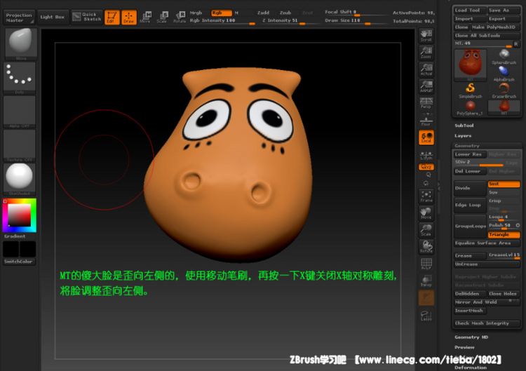526x371 pixels.
Task: Select the Draw mode icon
Action: 129,17
